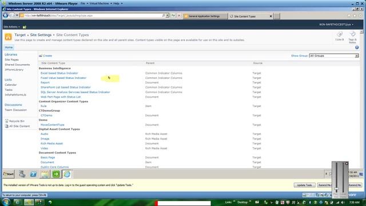Viewport: 366px width, 206px height.
Task: Close the Site Content Types tab
Action: pos(270,17)
